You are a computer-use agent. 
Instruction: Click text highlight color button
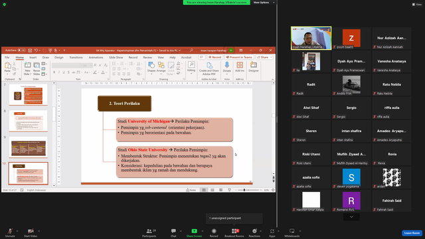(x=95, y=72)
